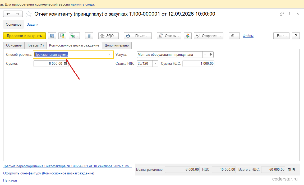Open the Печать dropdown menu
Image resolution: width=304 pixels, height=185 pixels.
(x=142, y=36)
